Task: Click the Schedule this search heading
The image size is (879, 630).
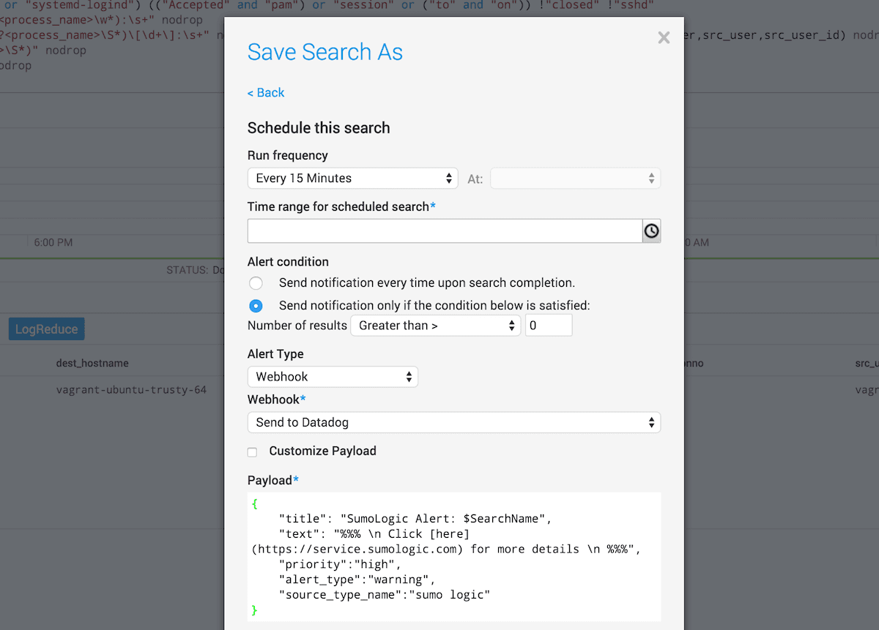Action: click(x=319, y=128)
